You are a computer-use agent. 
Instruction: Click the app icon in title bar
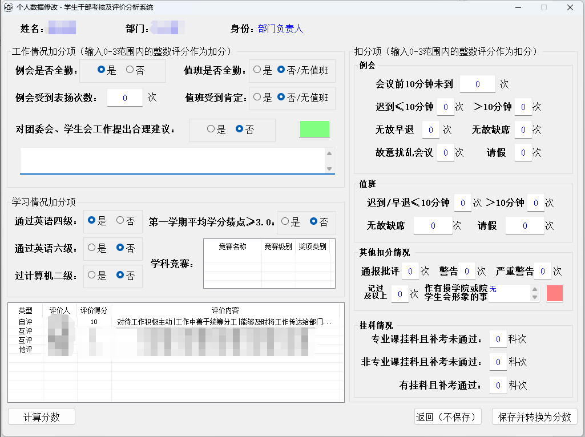(x=9, y=7)
